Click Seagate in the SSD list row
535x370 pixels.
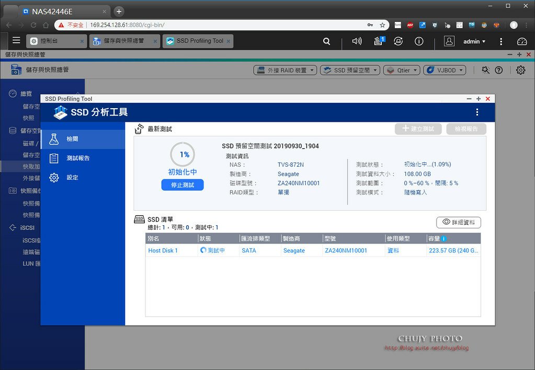[294, 250]
